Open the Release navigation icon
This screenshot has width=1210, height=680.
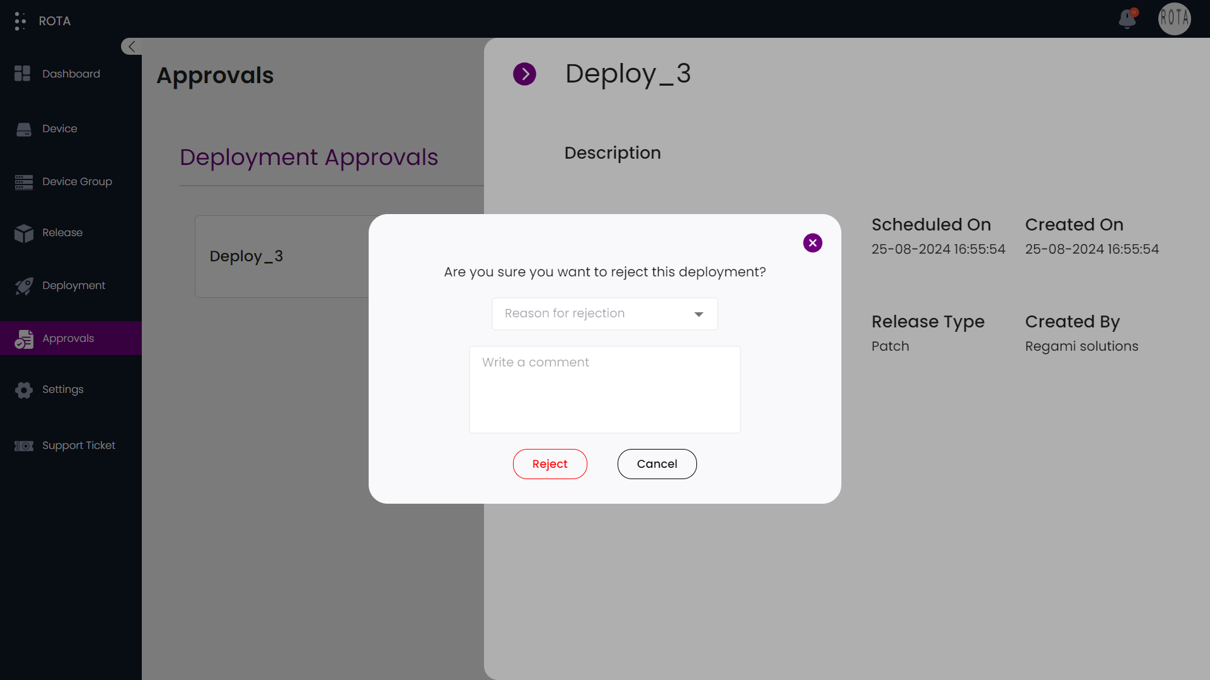pyautogui.click(x=23, y=232)
